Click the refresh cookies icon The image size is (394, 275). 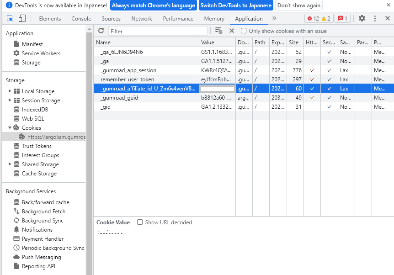click(101, 31)
